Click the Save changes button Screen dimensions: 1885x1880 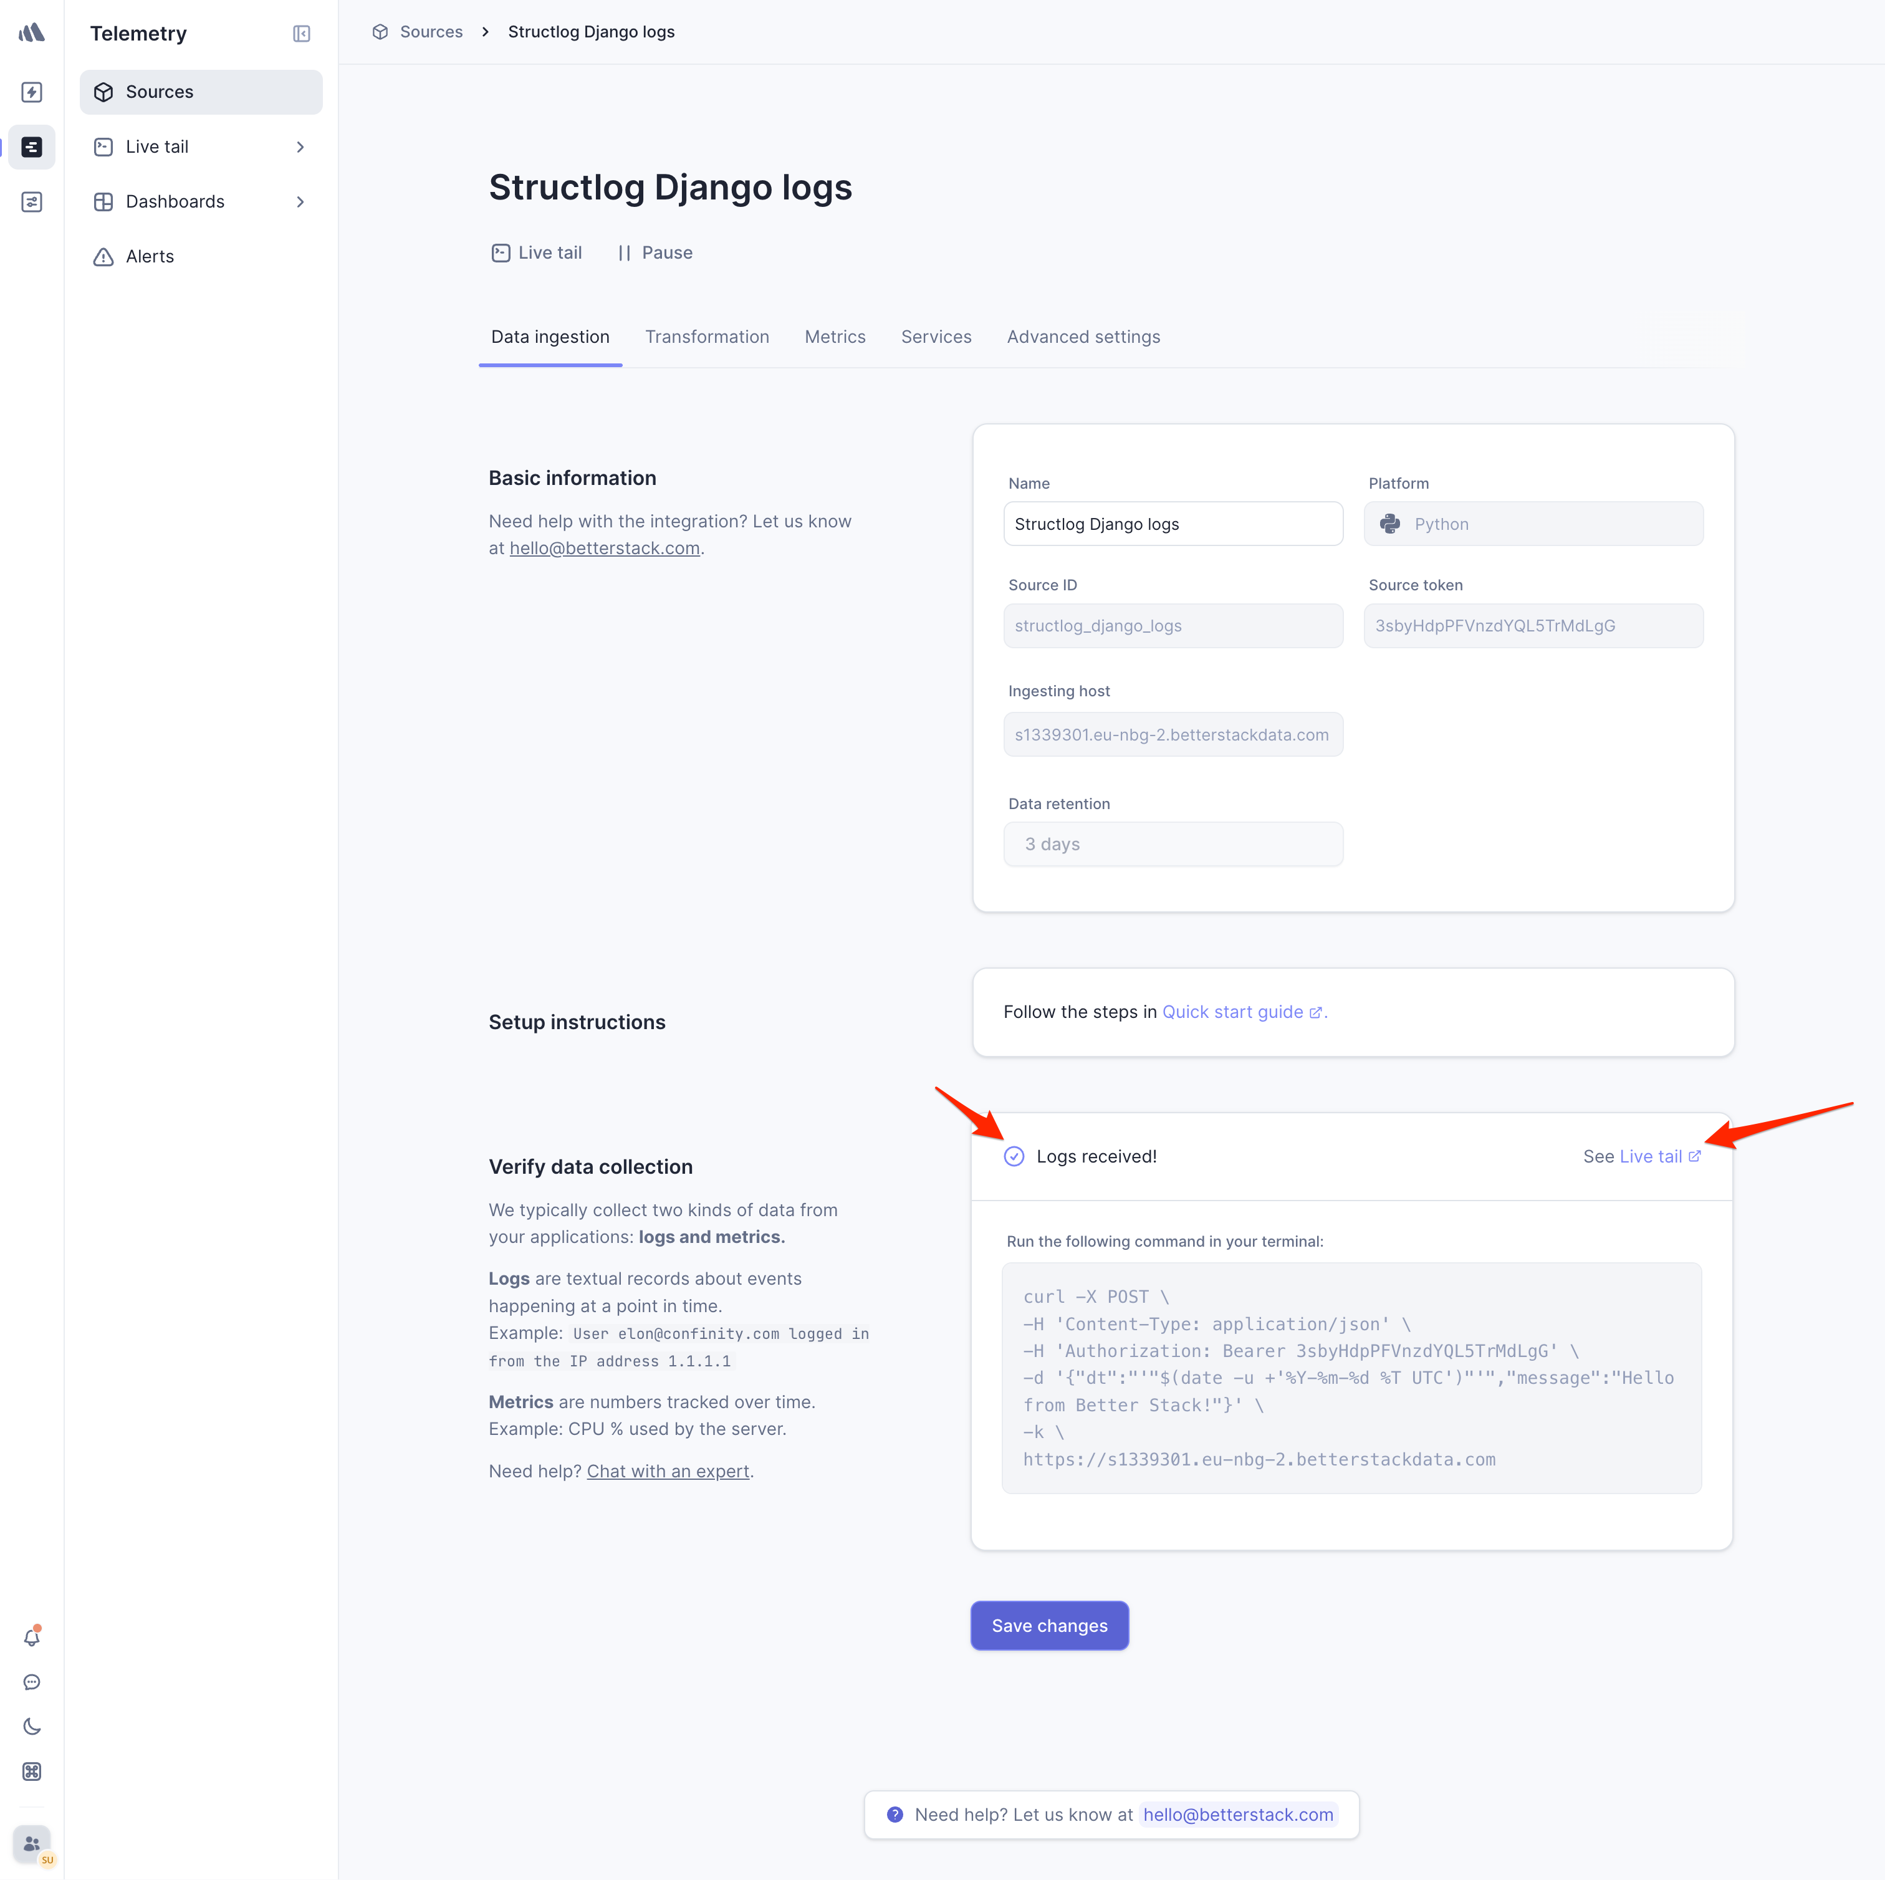pyautogui.click(x=1049, y=1626)
